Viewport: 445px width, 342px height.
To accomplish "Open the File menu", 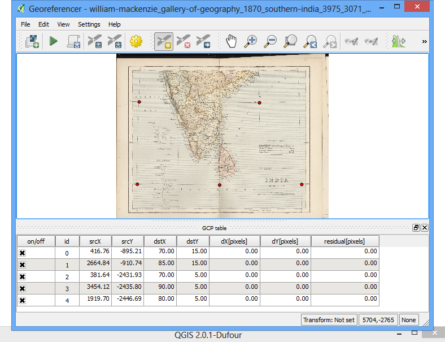I will (25, 24).
